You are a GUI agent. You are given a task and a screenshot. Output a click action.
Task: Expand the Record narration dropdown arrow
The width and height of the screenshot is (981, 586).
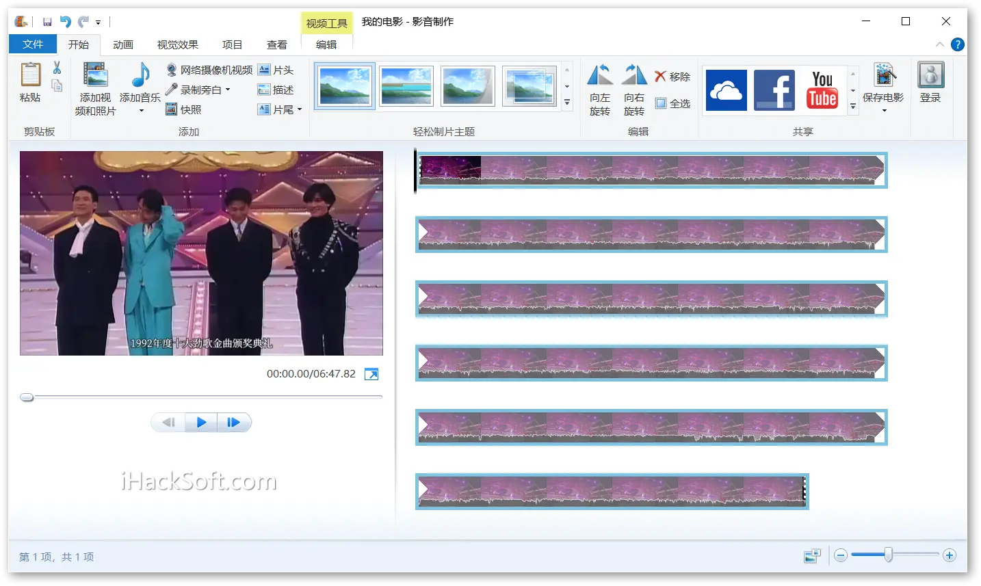tap(228, 90)
